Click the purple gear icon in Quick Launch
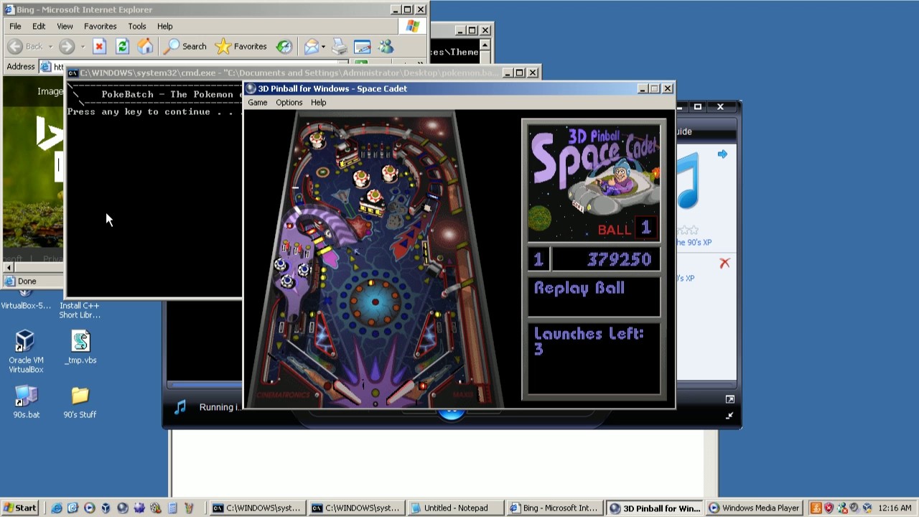 pyautogui.click(x=139, y=508)
